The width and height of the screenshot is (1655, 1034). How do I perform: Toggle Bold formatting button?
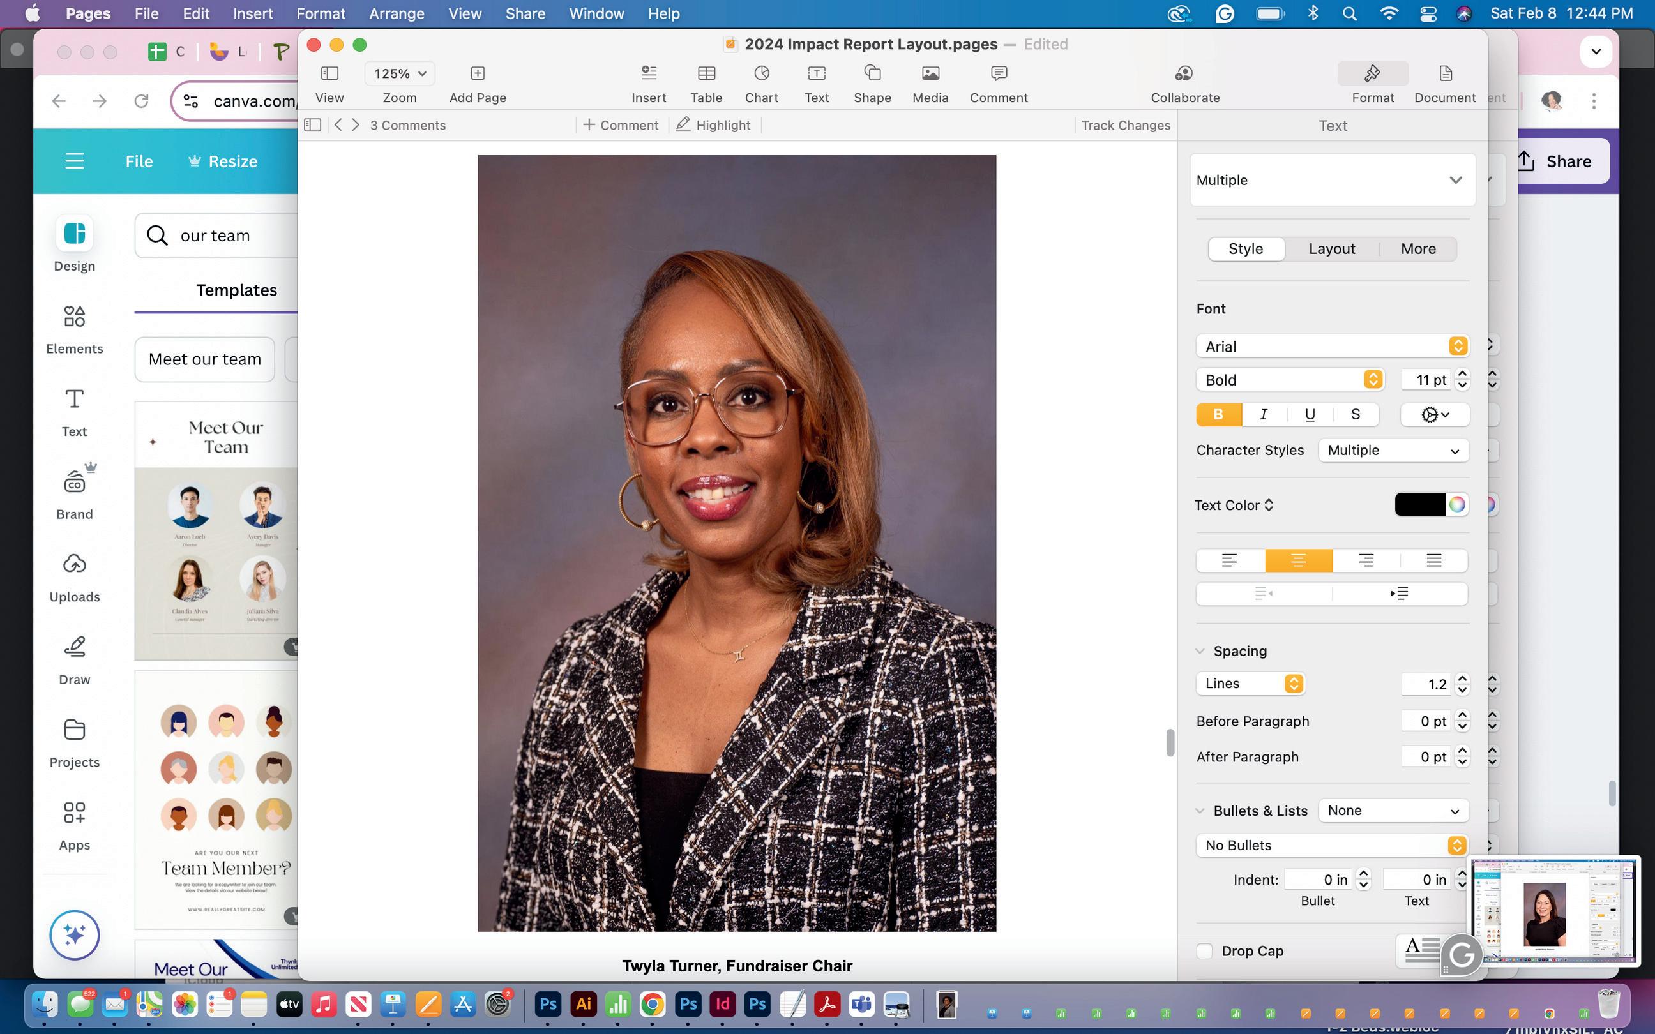point(1218,414)
